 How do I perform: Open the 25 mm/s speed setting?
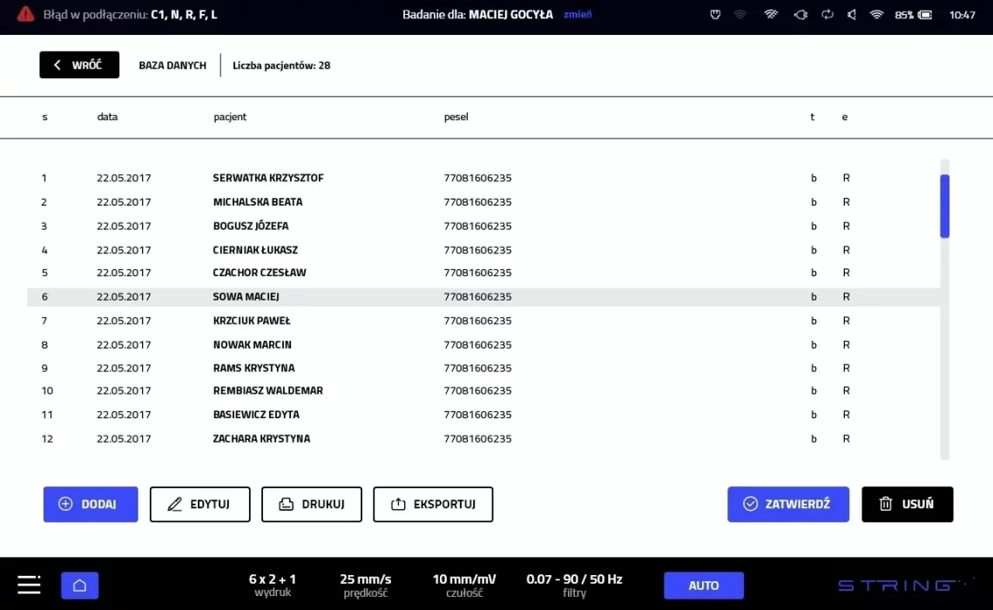point(365,585)
